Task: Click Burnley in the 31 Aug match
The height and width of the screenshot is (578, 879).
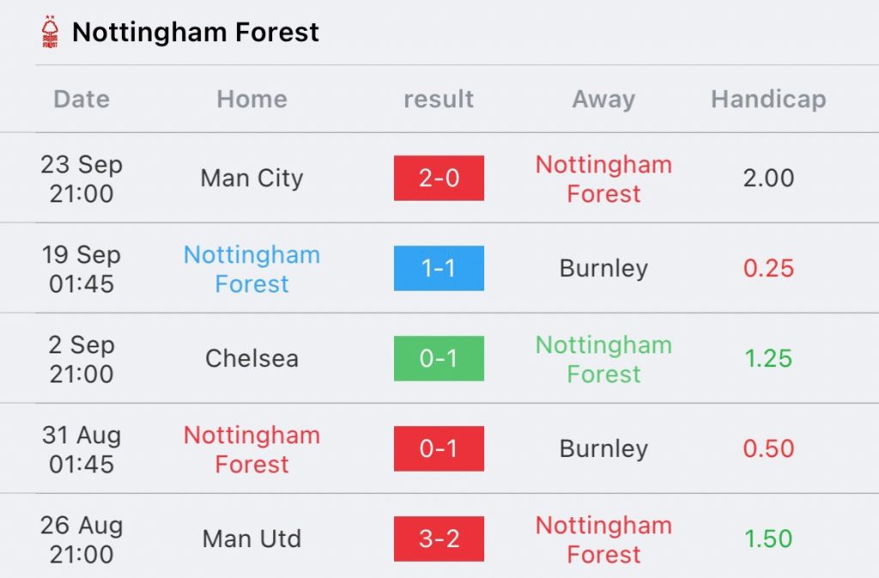Action: [x=603, y=449]
